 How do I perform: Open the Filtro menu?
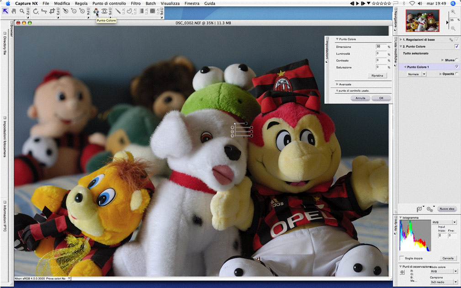click(x=136, y=4)
